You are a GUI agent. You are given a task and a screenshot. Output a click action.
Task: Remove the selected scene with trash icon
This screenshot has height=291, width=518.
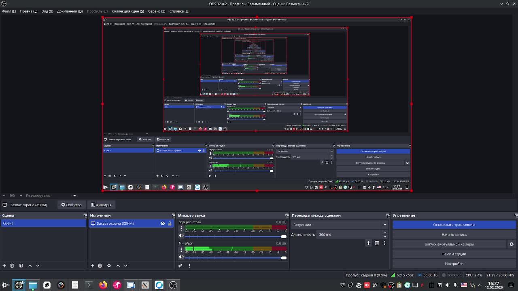click(x=12, y=266)
